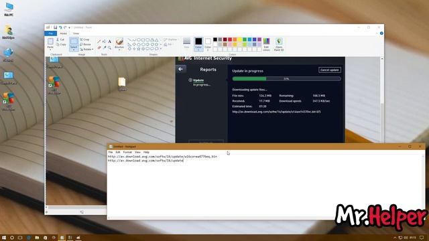The image size is (429, 241).
Task: Expand the Paste options arrow
Action: coord(50,49)
